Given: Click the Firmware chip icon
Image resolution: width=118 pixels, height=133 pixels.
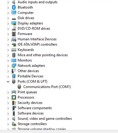Looking at the screenshot, I should coord(14,34).
